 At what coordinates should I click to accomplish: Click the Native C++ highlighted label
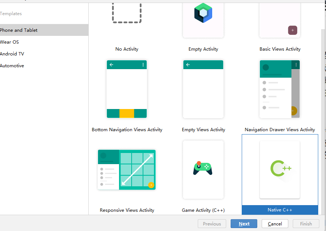280,210
